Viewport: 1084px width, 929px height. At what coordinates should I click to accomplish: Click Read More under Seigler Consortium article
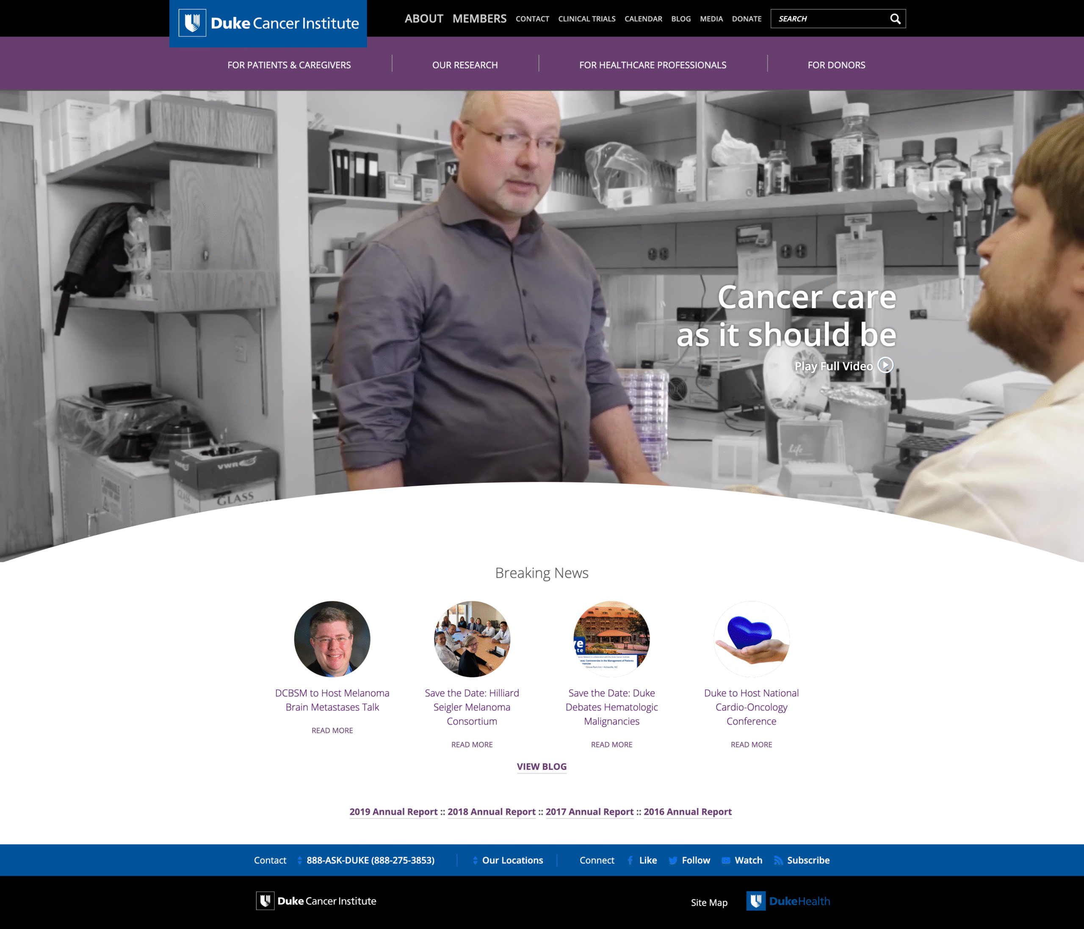tap(472, 744)
